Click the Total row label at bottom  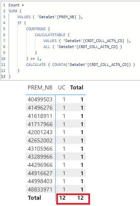pos(34,198)
